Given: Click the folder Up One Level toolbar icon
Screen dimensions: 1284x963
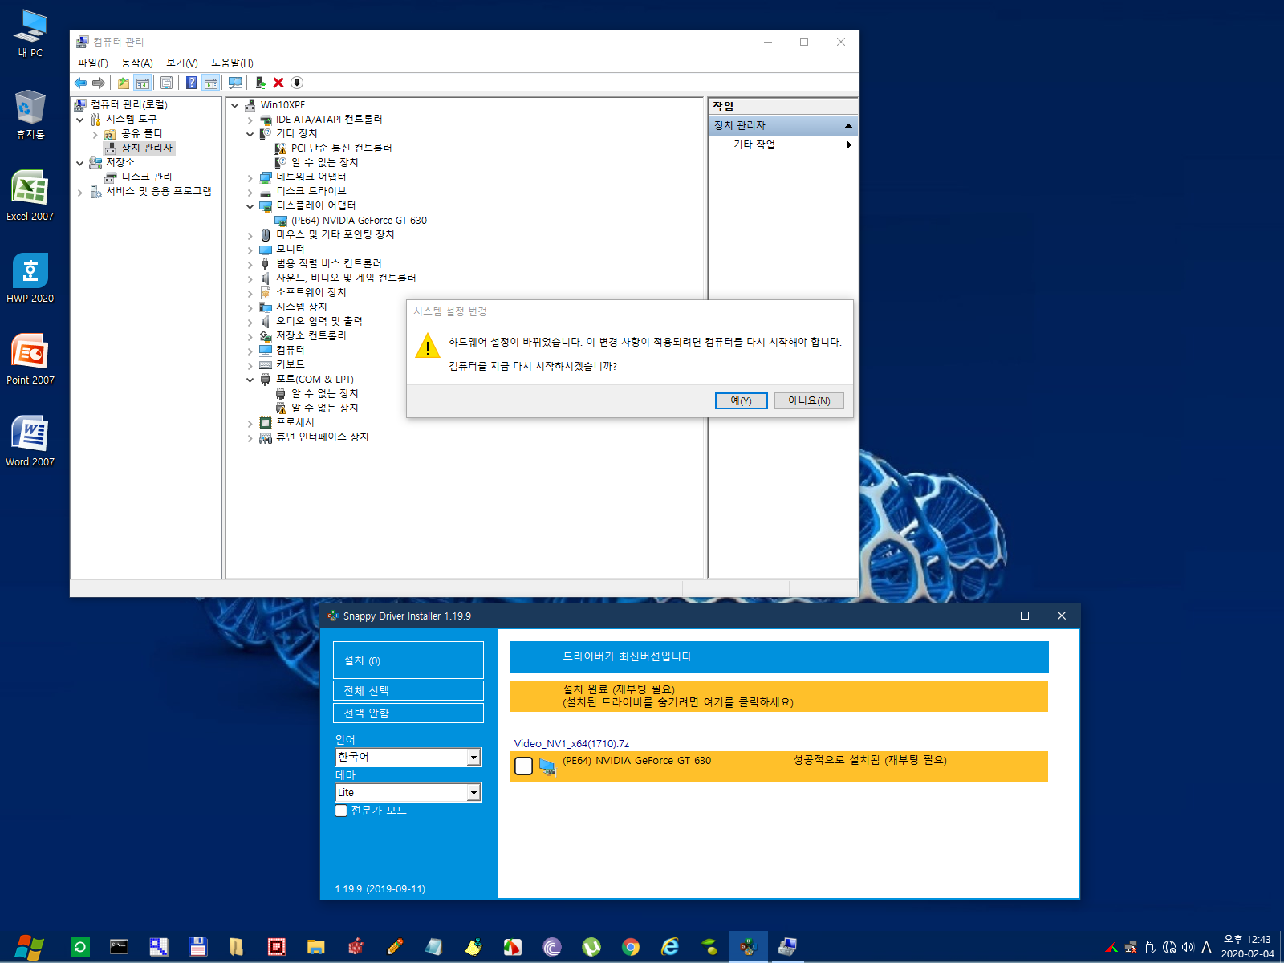Looking at the screenshot, I should [124, 83].
